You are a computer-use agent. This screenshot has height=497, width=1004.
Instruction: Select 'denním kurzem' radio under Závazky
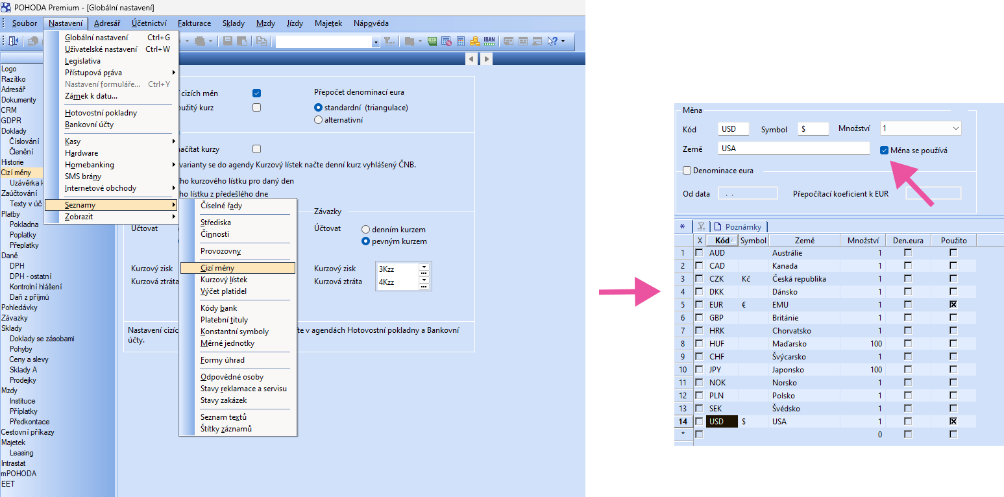[x=365, y=230]
